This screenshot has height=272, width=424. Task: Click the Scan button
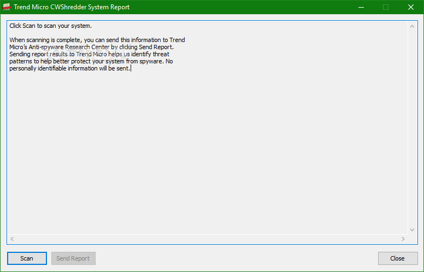pos(27,258)
